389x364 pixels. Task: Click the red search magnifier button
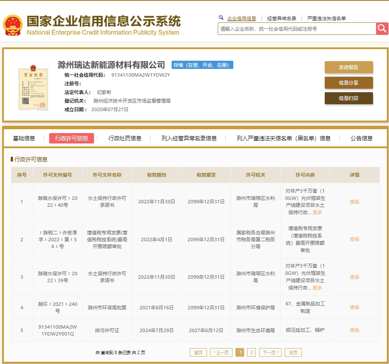[382, 29]
